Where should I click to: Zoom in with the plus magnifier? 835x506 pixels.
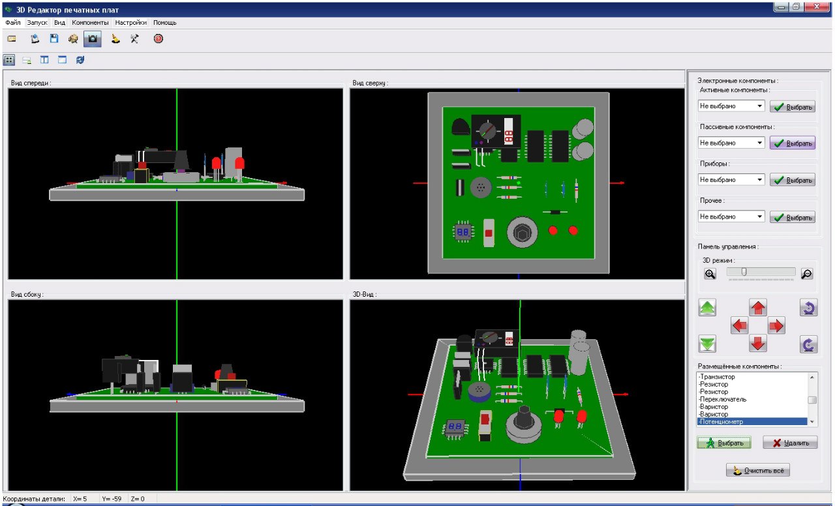click(710, 275)
